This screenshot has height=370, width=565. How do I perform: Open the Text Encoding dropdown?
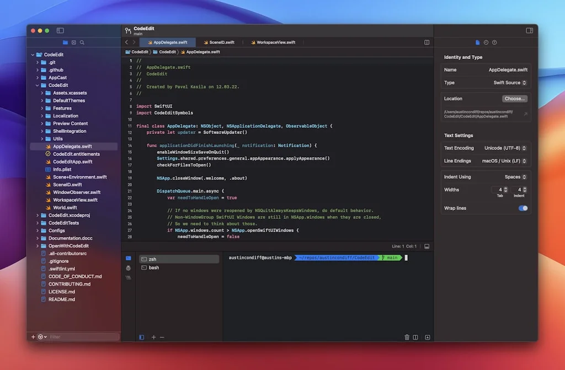coord(505,148)
